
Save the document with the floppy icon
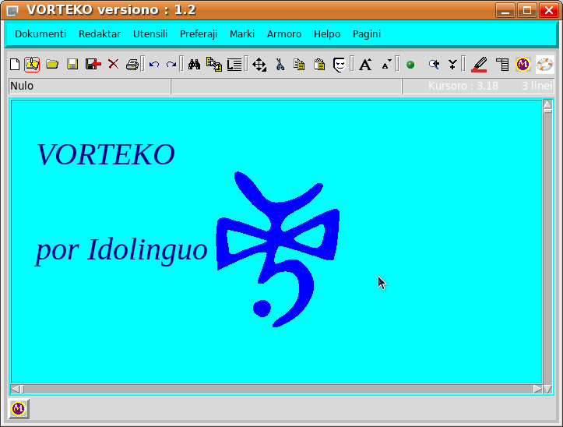[x=72, y=65]
